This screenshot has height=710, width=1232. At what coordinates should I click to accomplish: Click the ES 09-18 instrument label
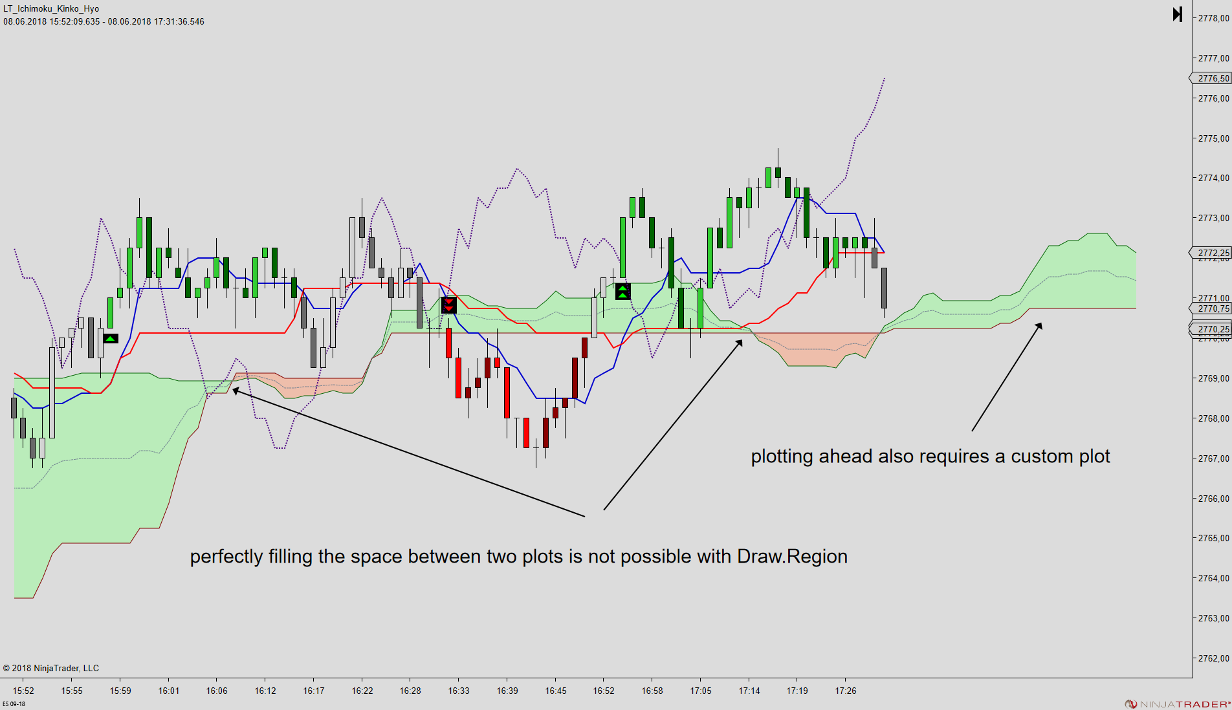14,704
